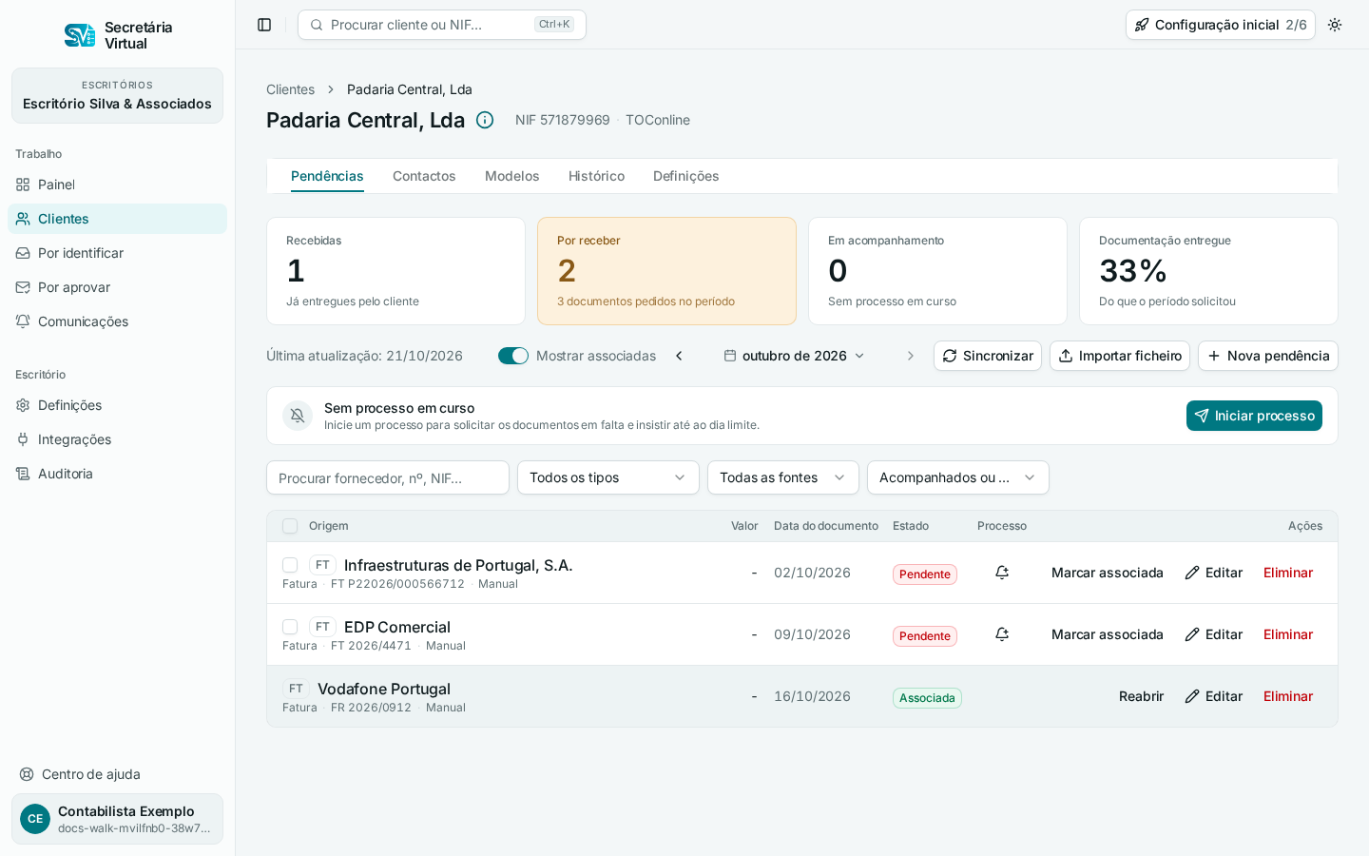This screenshot has width=1369, height=856.
Task: Open office Definições in sidebar
Action: pos(118,405)
